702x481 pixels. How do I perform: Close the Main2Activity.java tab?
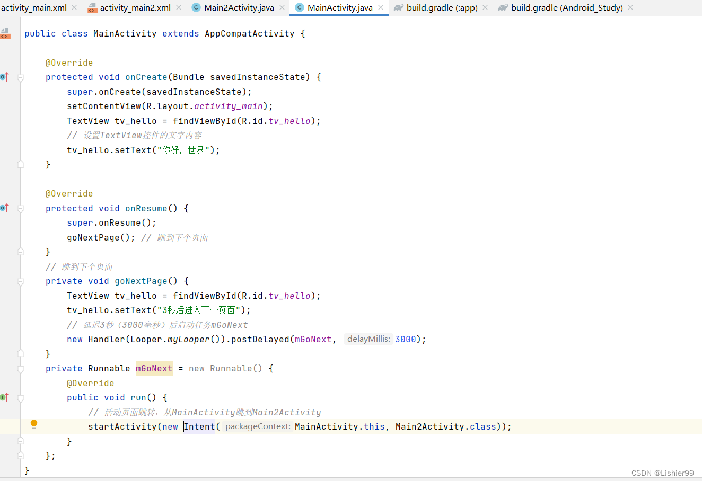[x=282, y=7]
